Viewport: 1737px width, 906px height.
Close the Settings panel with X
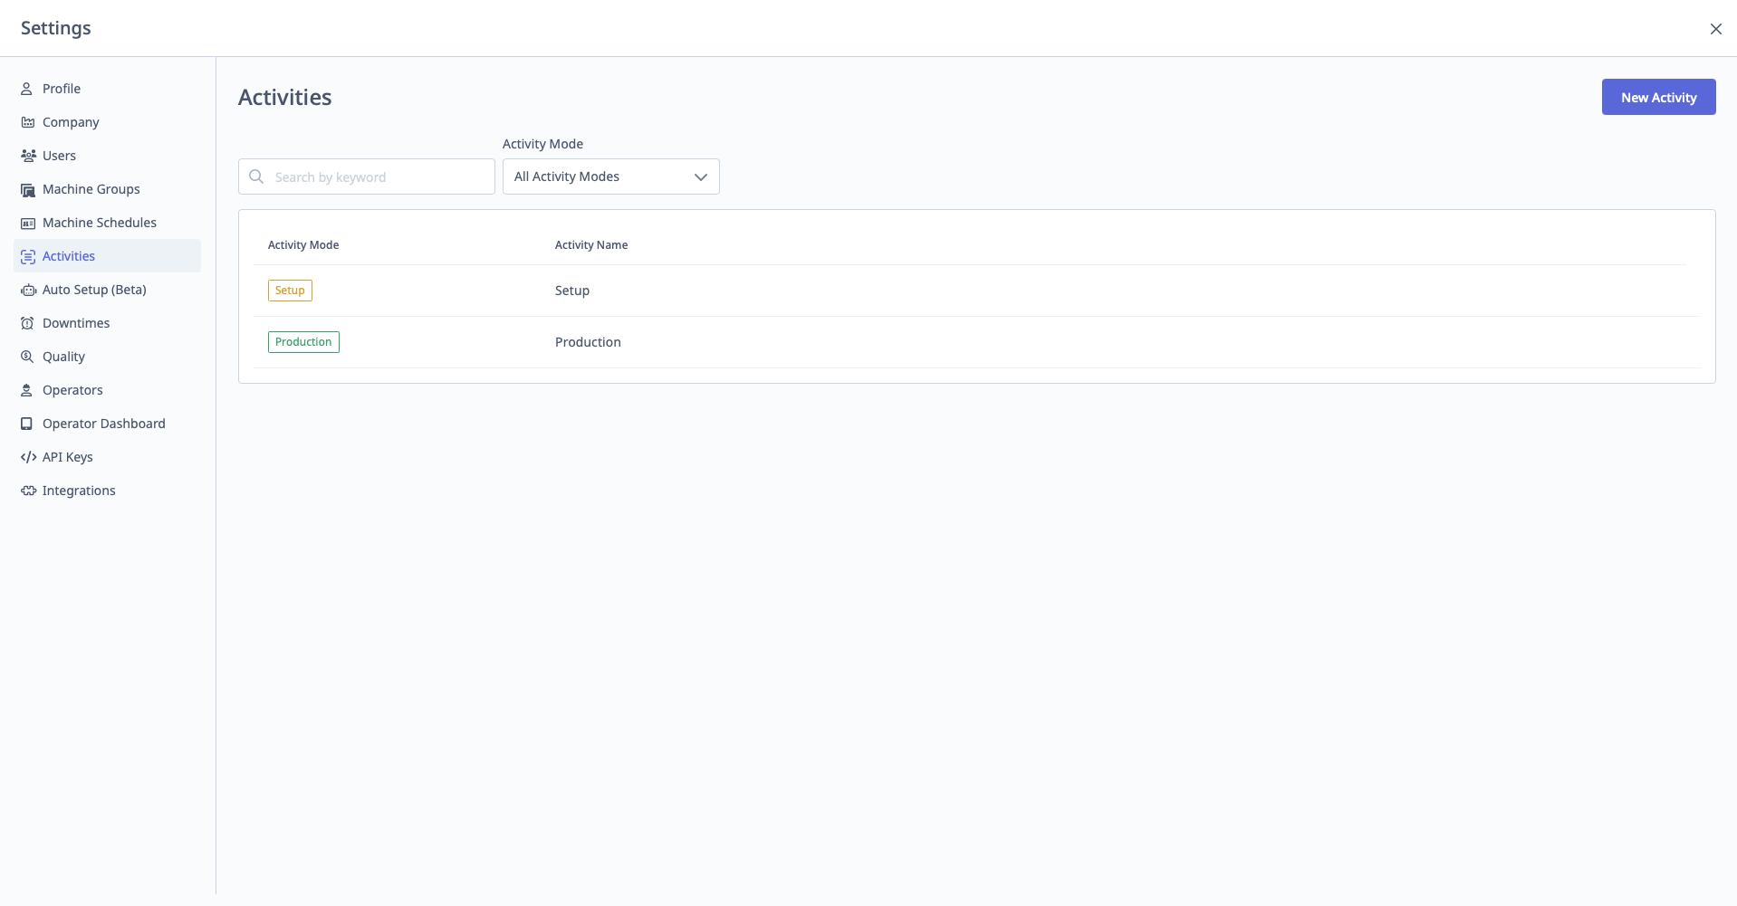tap(1715, 29)
